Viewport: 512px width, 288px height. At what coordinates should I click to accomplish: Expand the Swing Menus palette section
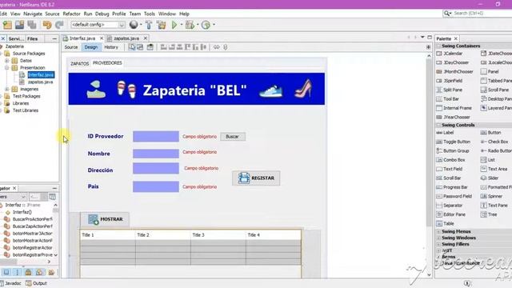click(x=438, y=231)
